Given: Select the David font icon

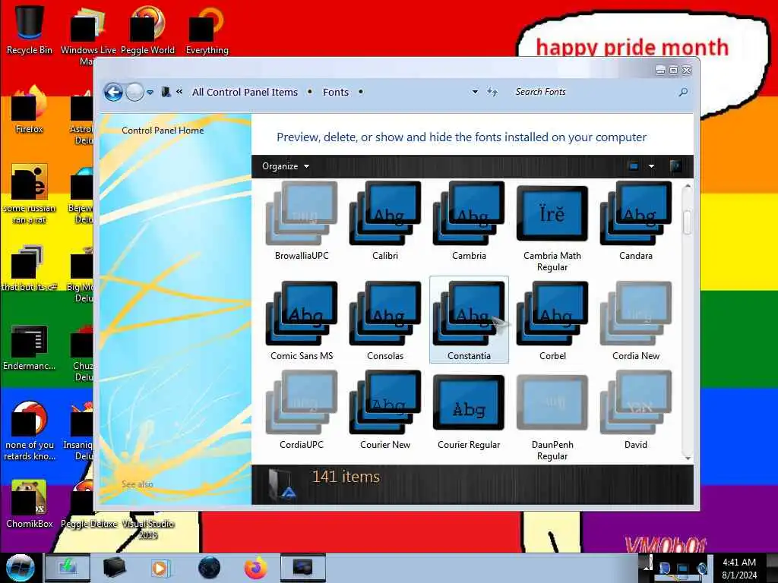Looking at the screenshot, I should 636,402.
